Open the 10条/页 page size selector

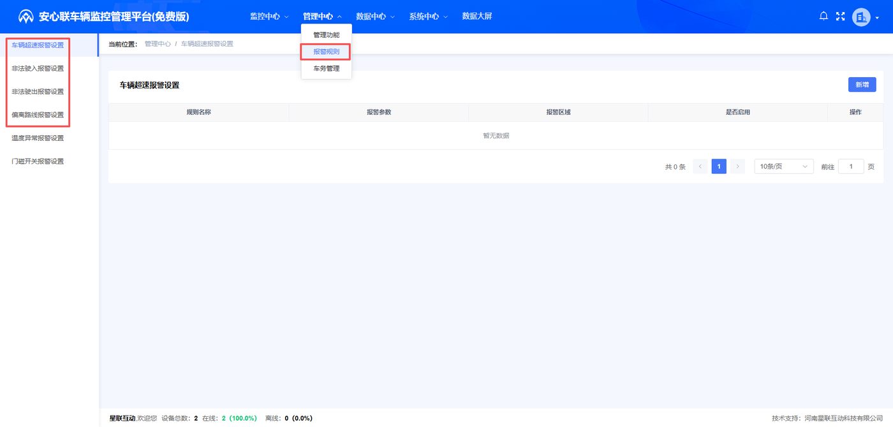tap(784, 166)
